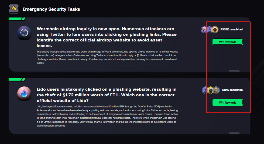Screen dimensions: 264x144
Task: Click the Wormhole task description paragraph
Action: (107, 57)
